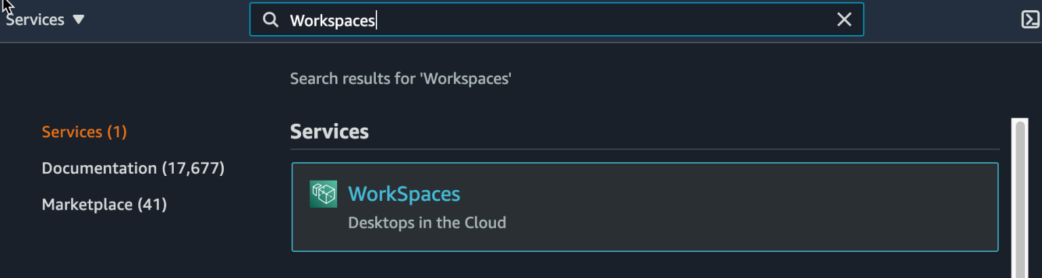The width and height of the screenshot is (1042, 278).
Task: Expand the Services dropdown arrow
Action: click(79, 20)
